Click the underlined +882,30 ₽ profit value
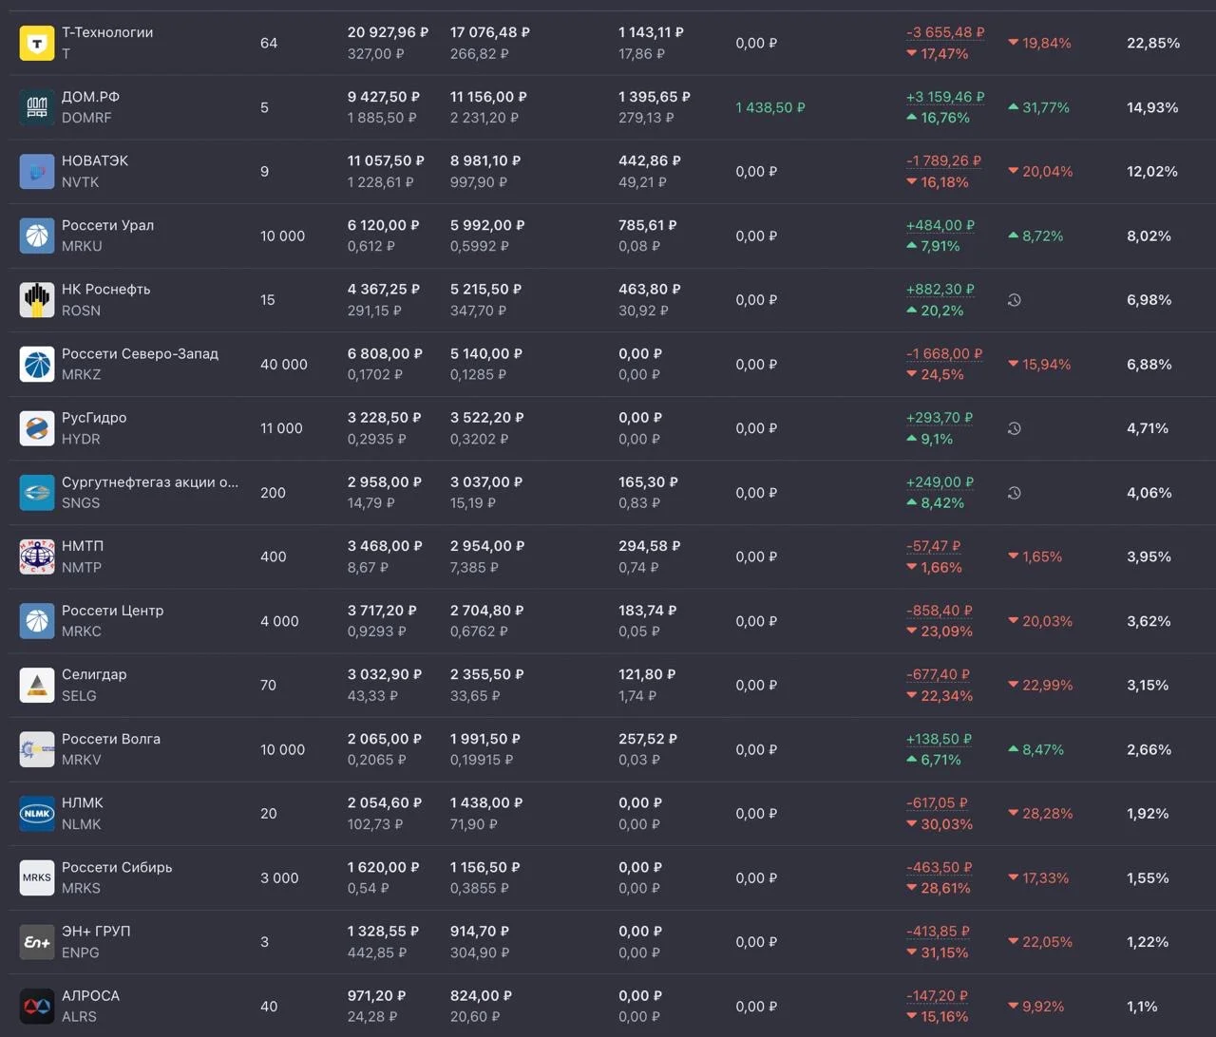The width and height of the screenshot is (1216, 1037). [x=940, y=289]
